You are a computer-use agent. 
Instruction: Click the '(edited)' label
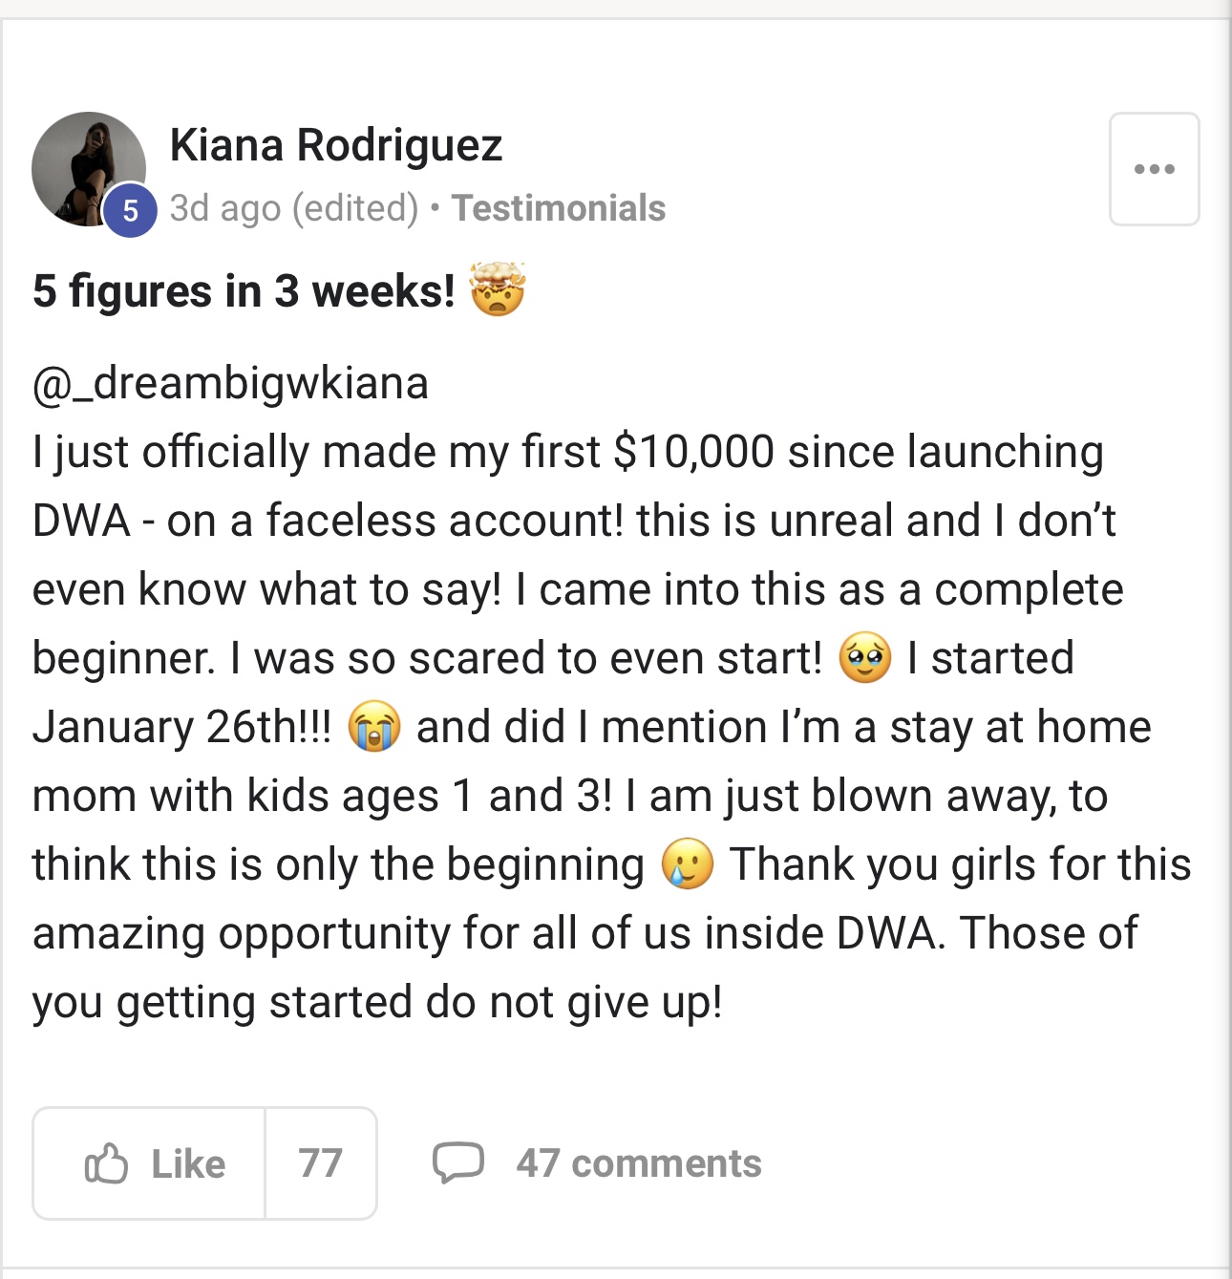[355, 208]
